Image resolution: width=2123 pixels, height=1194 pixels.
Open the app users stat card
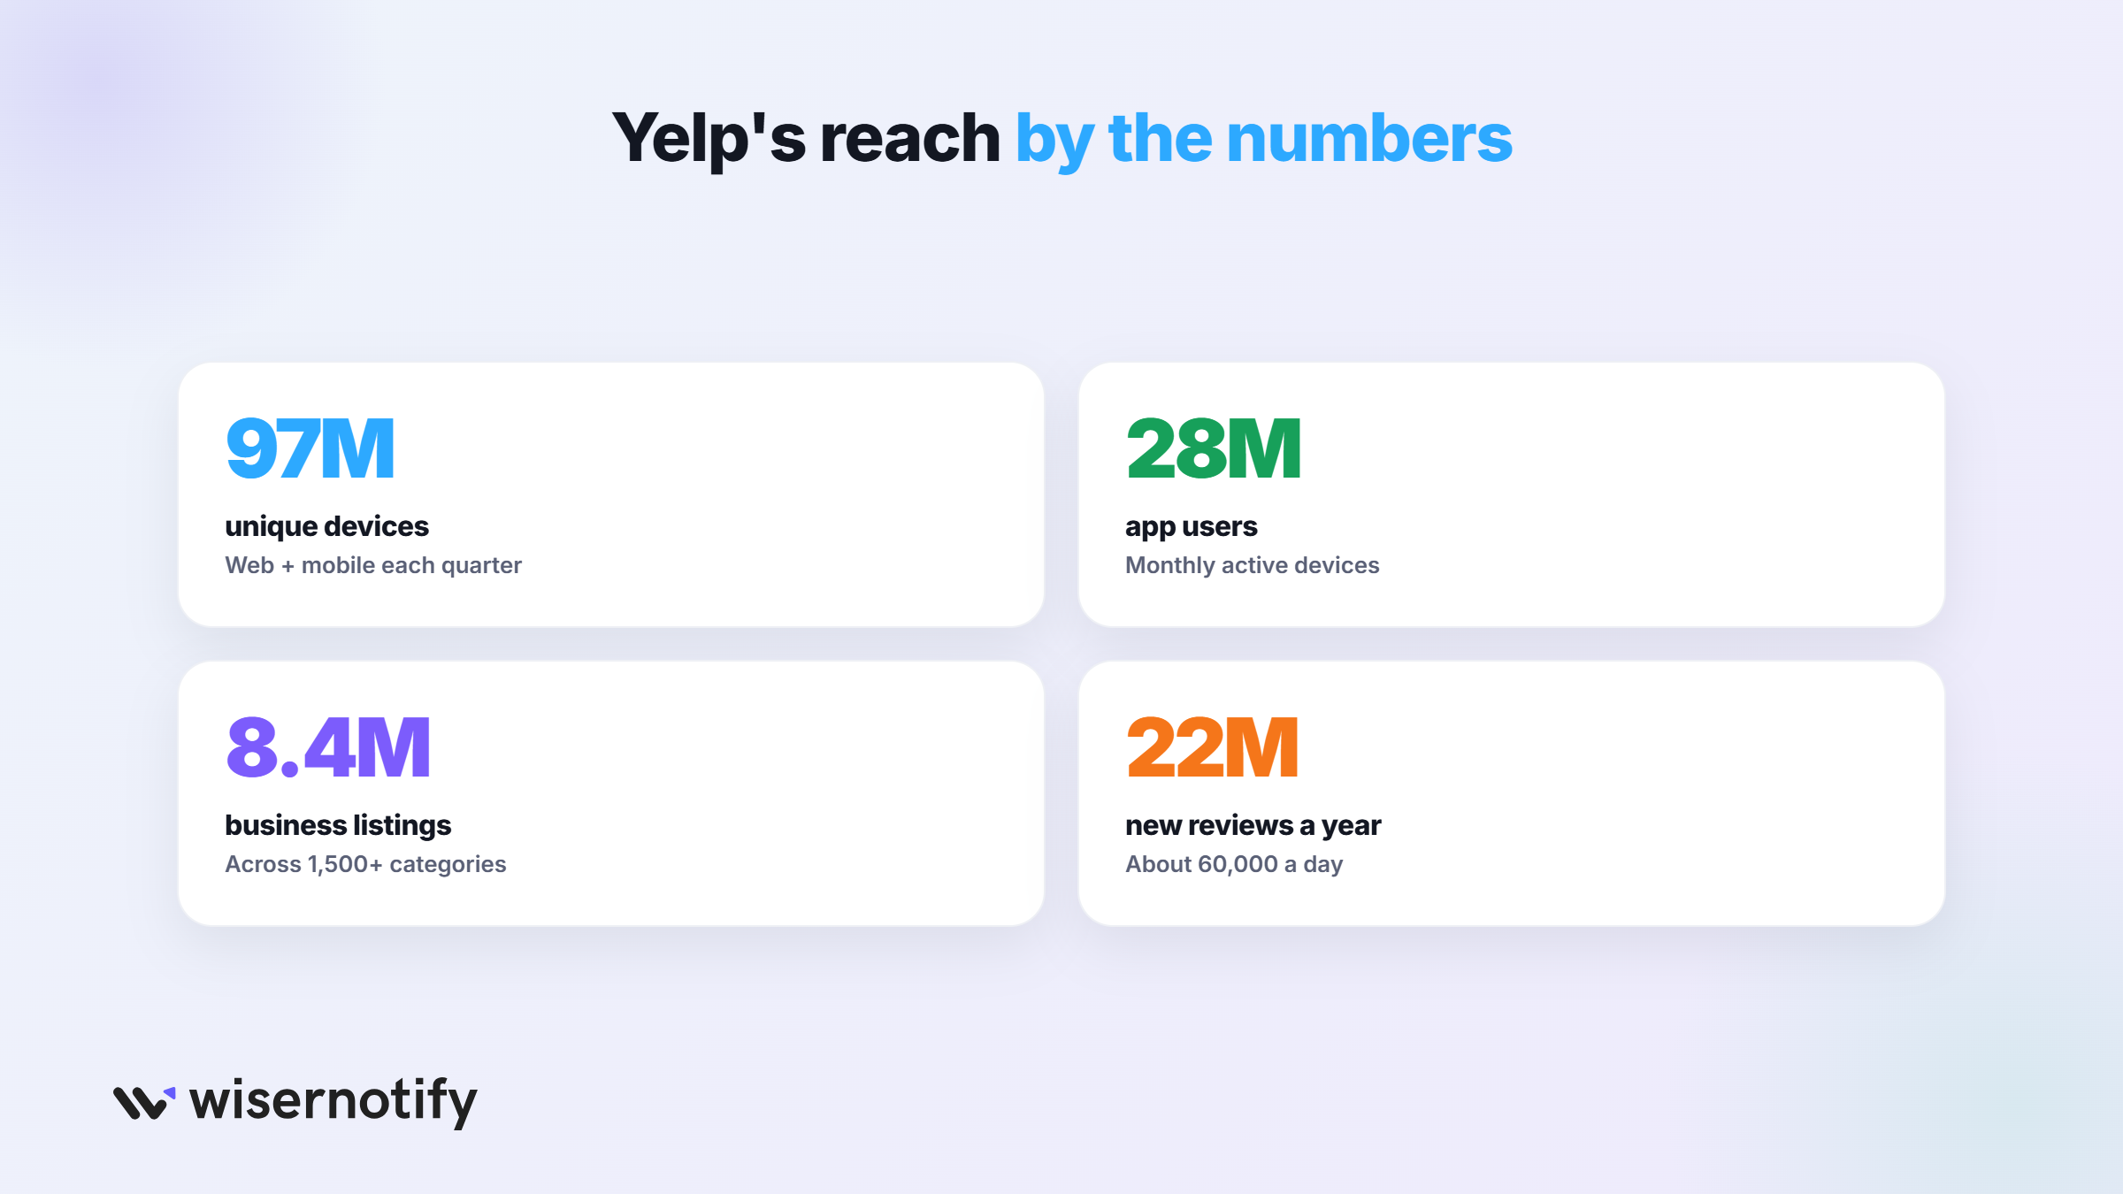(1512, 494)
